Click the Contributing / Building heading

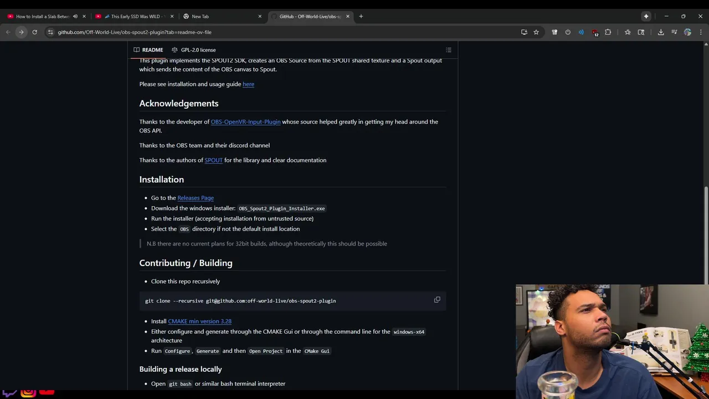point(186,263)
